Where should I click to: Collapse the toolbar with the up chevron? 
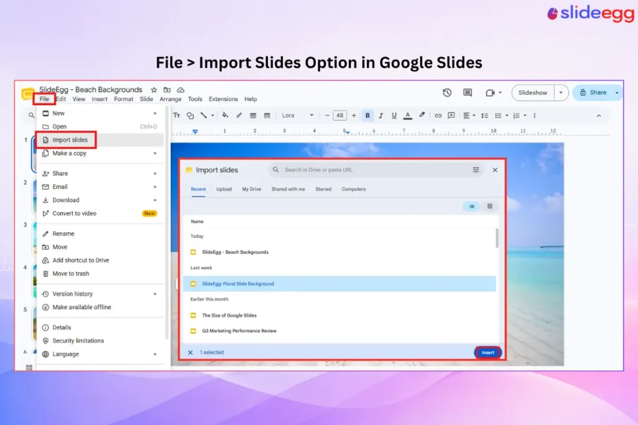[x=599, y=116]
